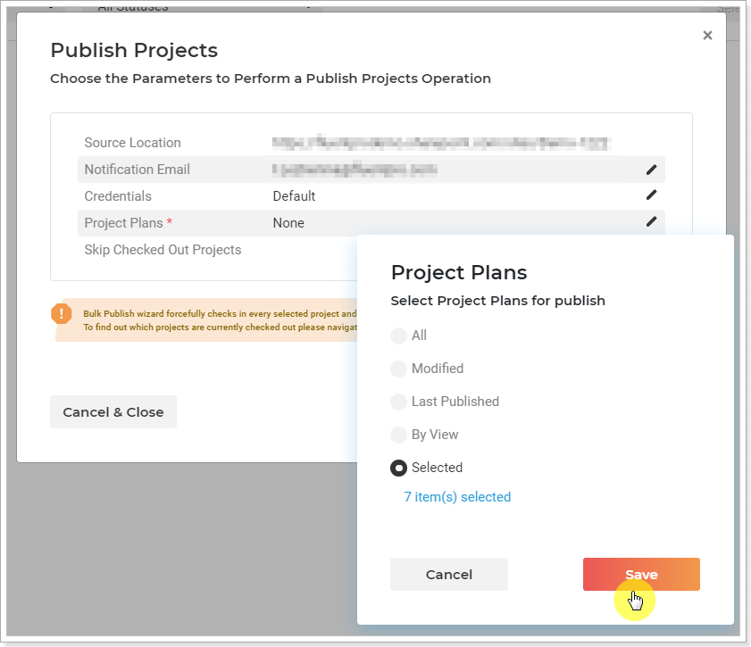Close the Publish Projects dialog with X
The width and height of the screenshot is (751, 647).
coord(707,36)
